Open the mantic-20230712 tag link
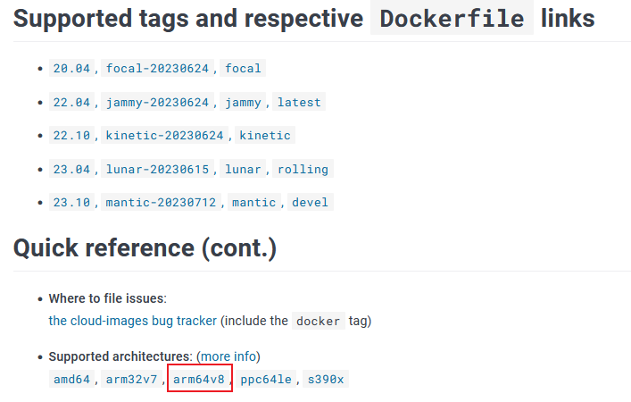 161,203
